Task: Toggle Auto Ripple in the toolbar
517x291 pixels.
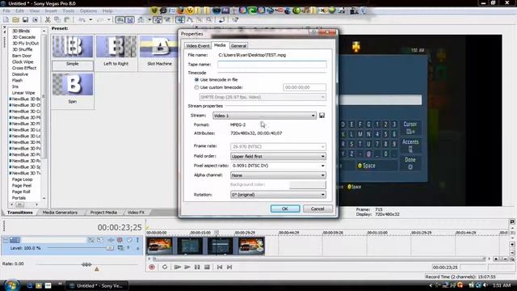Action: click(141, 19)
